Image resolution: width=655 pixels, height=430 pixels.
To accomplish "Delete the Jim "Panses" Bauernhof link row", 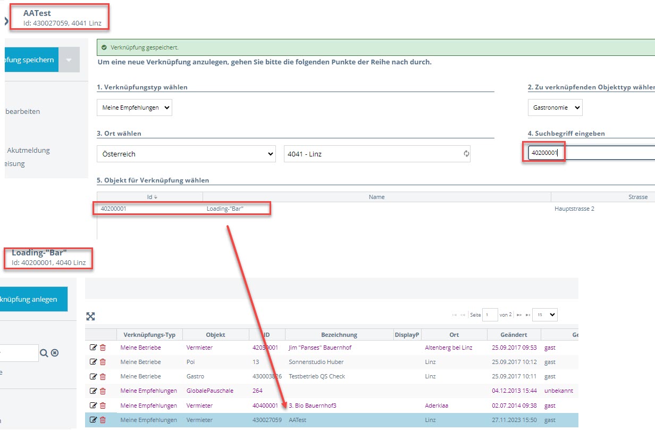I will (103, 348).
